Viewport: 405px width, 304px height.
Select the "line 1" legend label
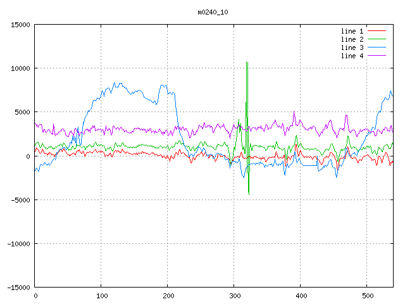pyautogui.click(x=352, y=31)
